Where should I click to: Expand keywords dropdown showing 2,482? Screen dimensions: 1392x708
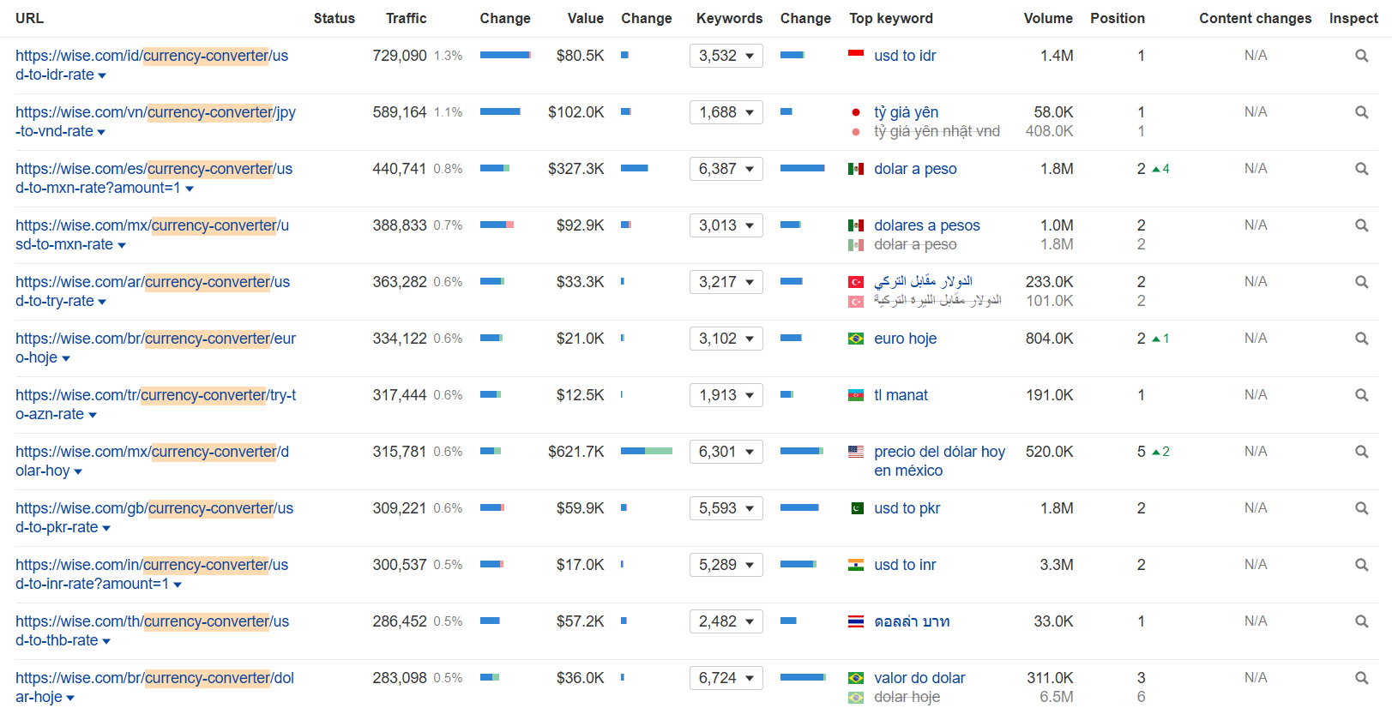point(726,621)
